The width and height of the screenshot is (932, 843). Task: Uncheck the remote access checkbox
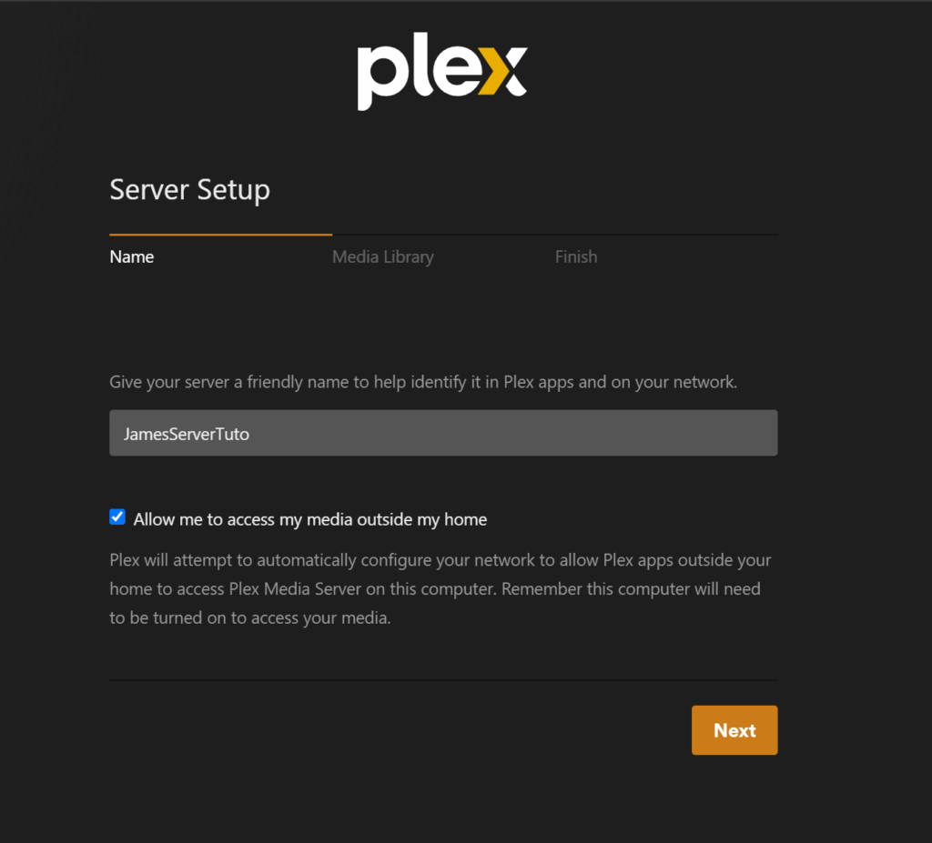[x=117, y=517]
